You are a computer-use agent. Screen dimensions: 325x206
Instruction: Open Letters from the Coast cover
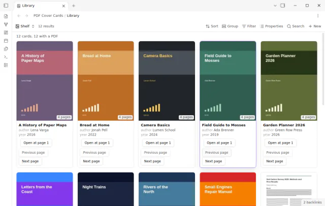pos(45,189)
